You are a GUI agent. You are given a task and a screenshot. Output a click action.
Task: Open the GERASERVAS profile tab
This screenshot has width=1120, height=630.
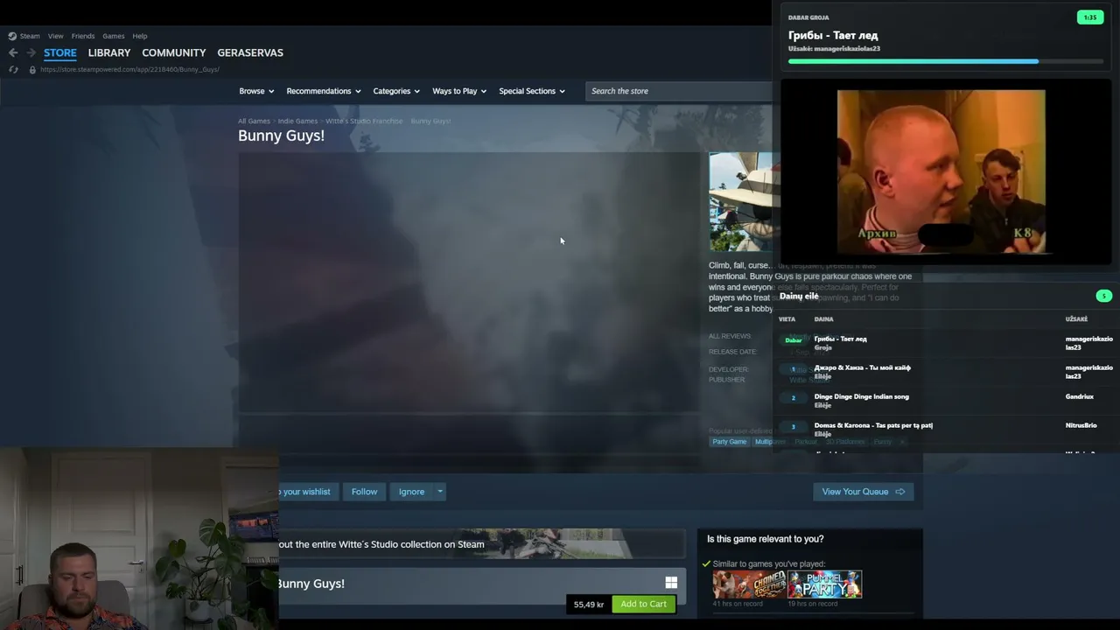coord(250,52)
